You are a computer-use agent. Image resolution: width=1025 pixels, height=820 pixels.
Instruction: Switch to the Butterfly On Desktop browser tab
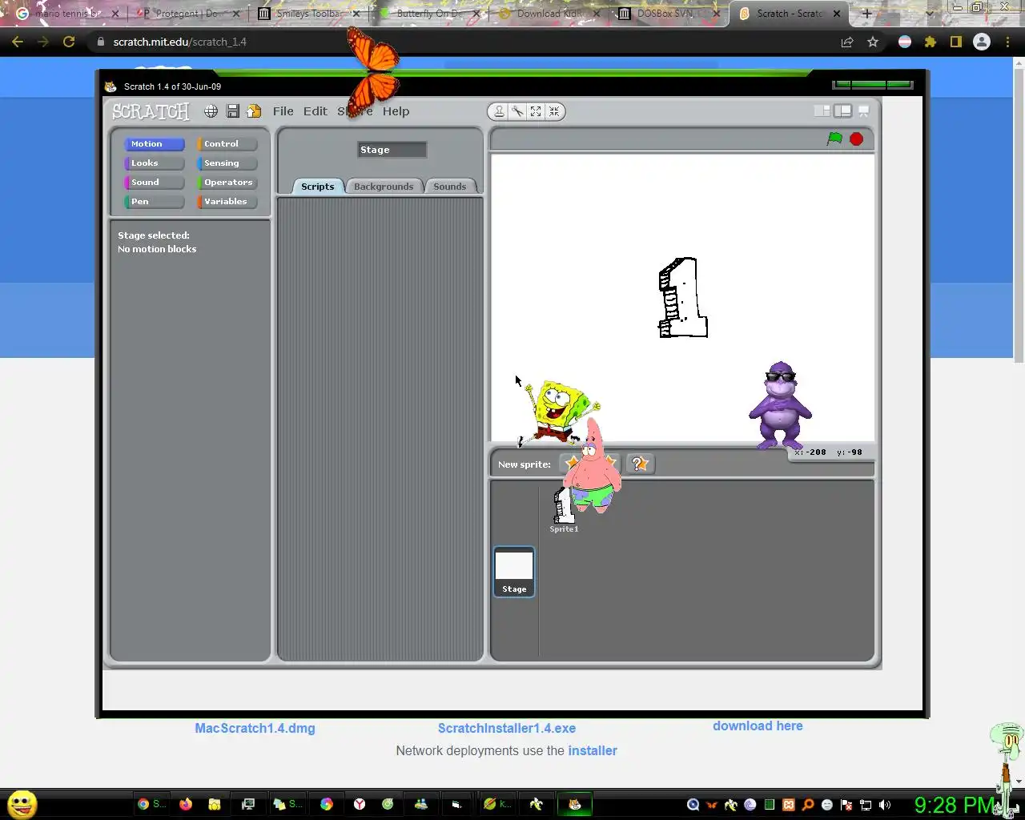(430, 14)
